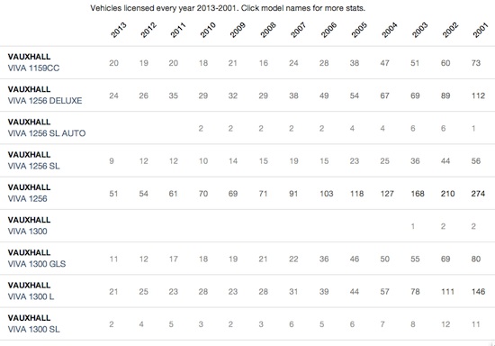The image size is (495, 346).
Task: Click the 2010 column header
Action: (208, 30)
